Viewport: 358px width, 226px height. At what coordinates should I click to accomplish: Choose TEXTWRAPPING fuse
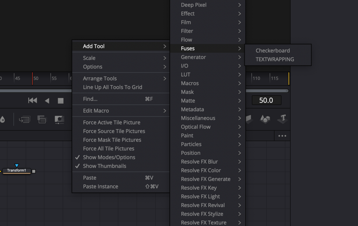click(275, 59)
